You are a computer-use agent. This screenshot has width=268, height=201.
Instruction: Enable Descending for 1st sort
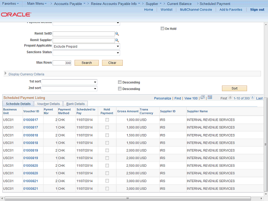(x=120, y=82)
